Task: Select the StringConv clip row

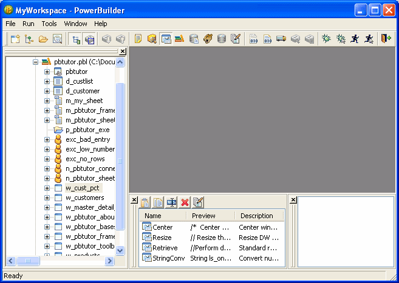Action: pos(212,258)
